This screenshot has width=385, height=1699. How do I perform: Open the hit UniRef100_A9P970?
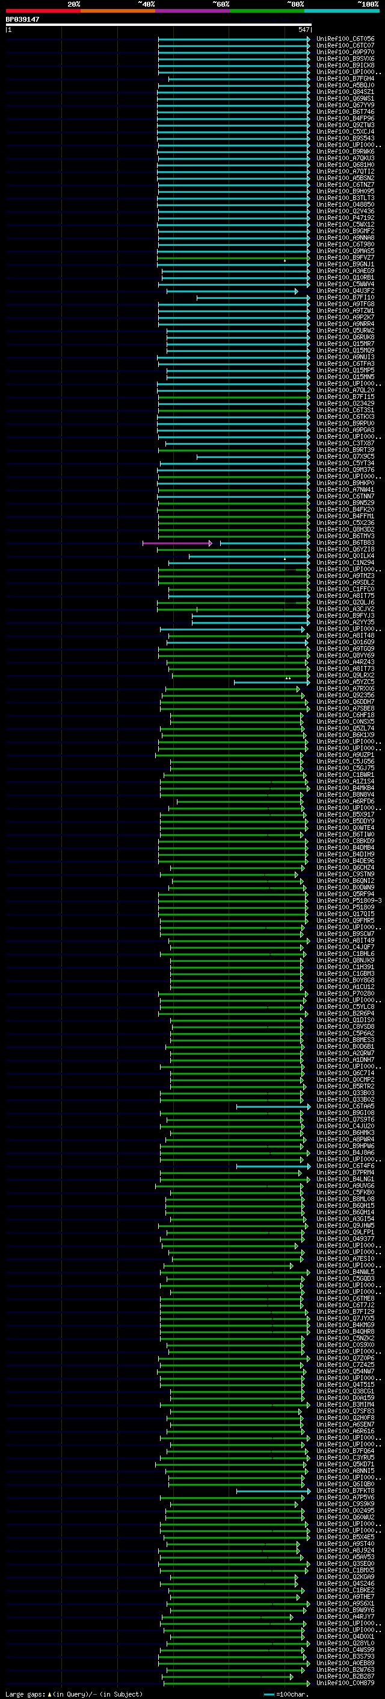[345, 52]
